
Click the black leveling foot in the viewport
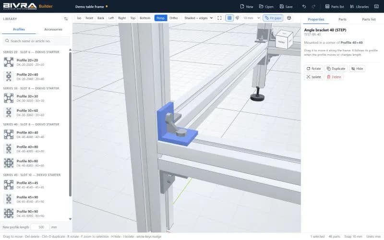pyautogui.click(x=257, y=96)
